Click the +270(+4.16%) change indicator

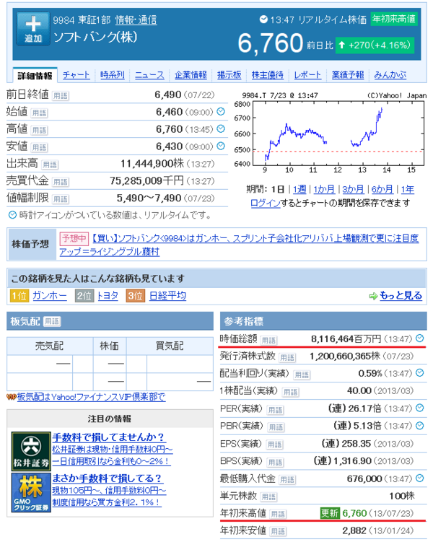(375, 45)
